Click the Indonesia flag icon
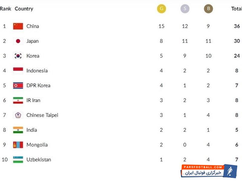242x183 pixels. coord(18,71)
